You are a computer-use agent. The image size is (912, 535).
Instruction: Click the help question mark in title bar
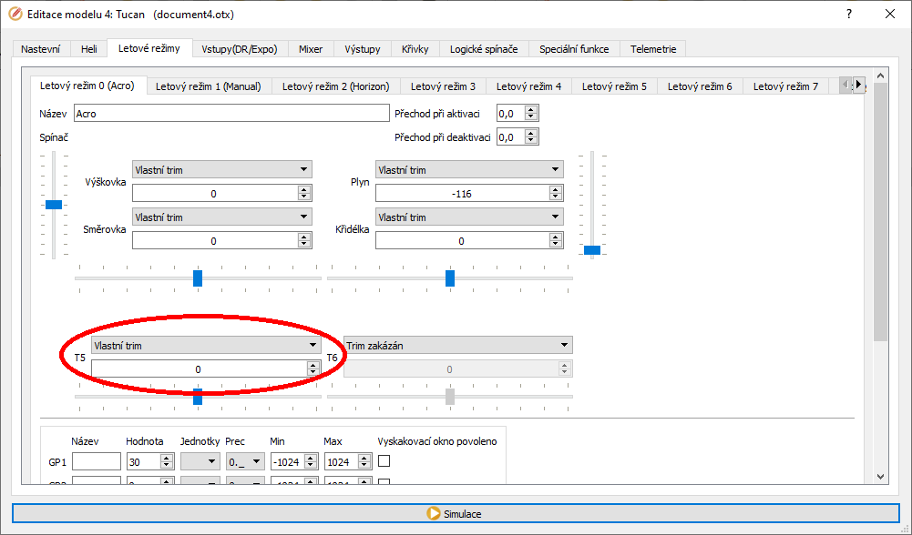pos(849,15)
